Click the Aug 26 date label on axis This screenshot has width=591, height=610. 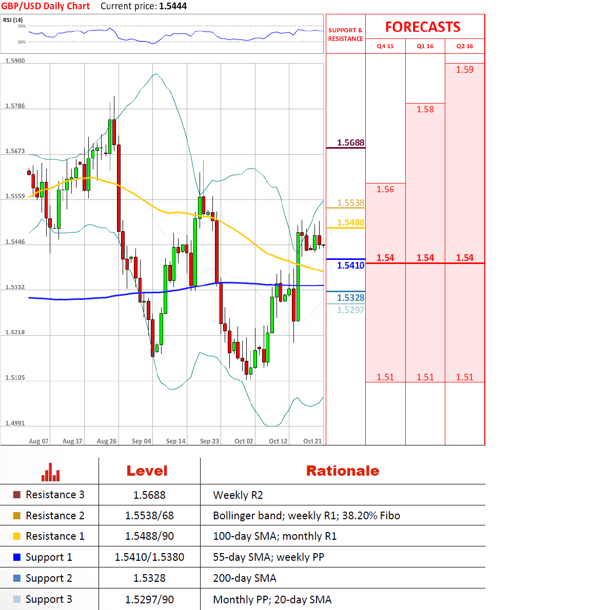click(107, 441)
